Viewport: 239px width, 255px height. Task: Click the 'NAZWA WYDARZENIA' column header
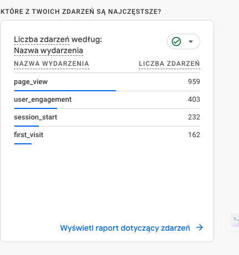coord(52,64)
